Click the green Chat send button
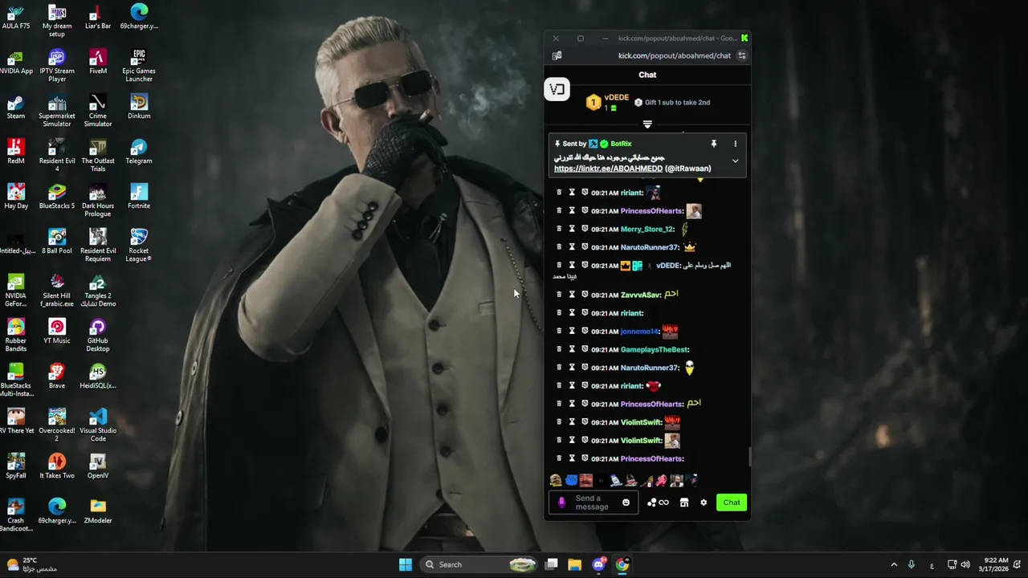Image resolution: width=1028 pixels, height=578 pixels. tap(732, 503)
